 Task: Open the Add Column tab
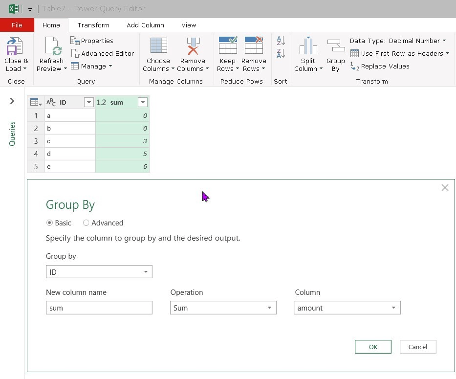tap(145, 25)
